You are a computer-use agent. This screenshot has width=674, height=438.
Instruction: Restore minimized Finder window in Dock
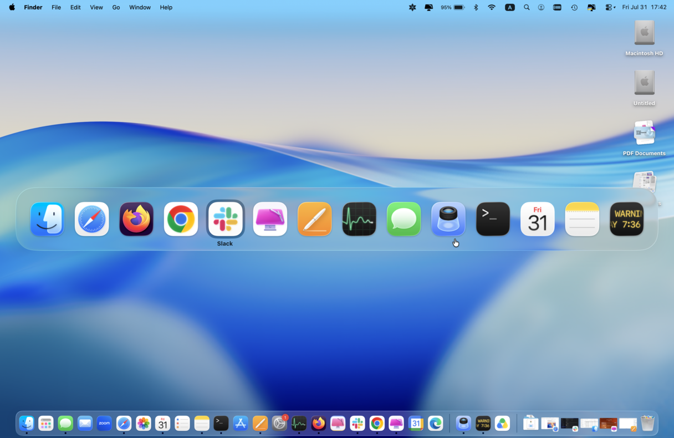tap(589, 425)
